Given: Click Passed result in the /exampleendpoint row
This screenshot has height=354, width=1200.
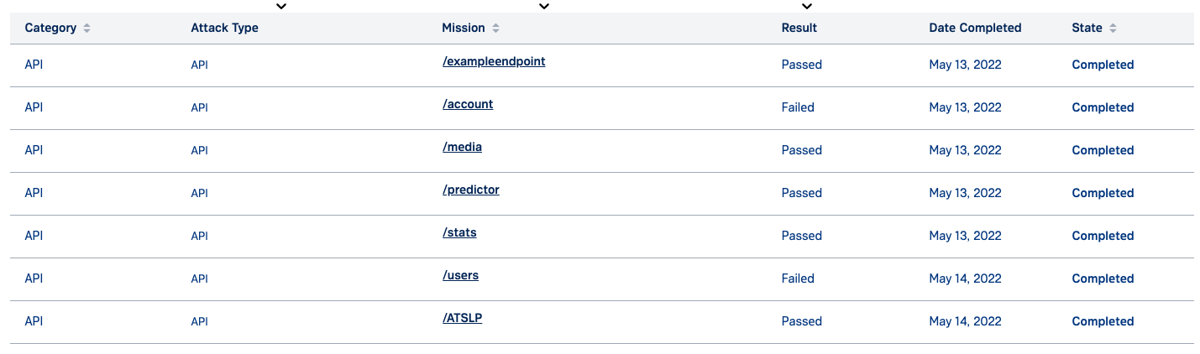Looking at the screenshot, I should [801, 65].
